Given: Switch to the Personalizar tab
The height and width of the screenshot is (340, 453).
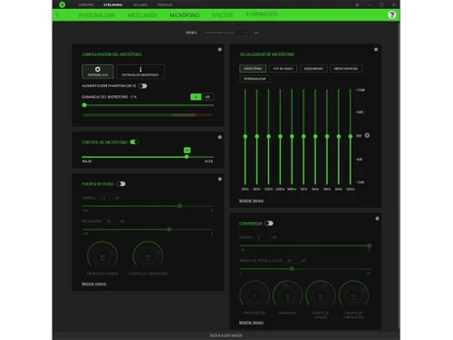Looking at the screenshot, I should tap(97, 15).
